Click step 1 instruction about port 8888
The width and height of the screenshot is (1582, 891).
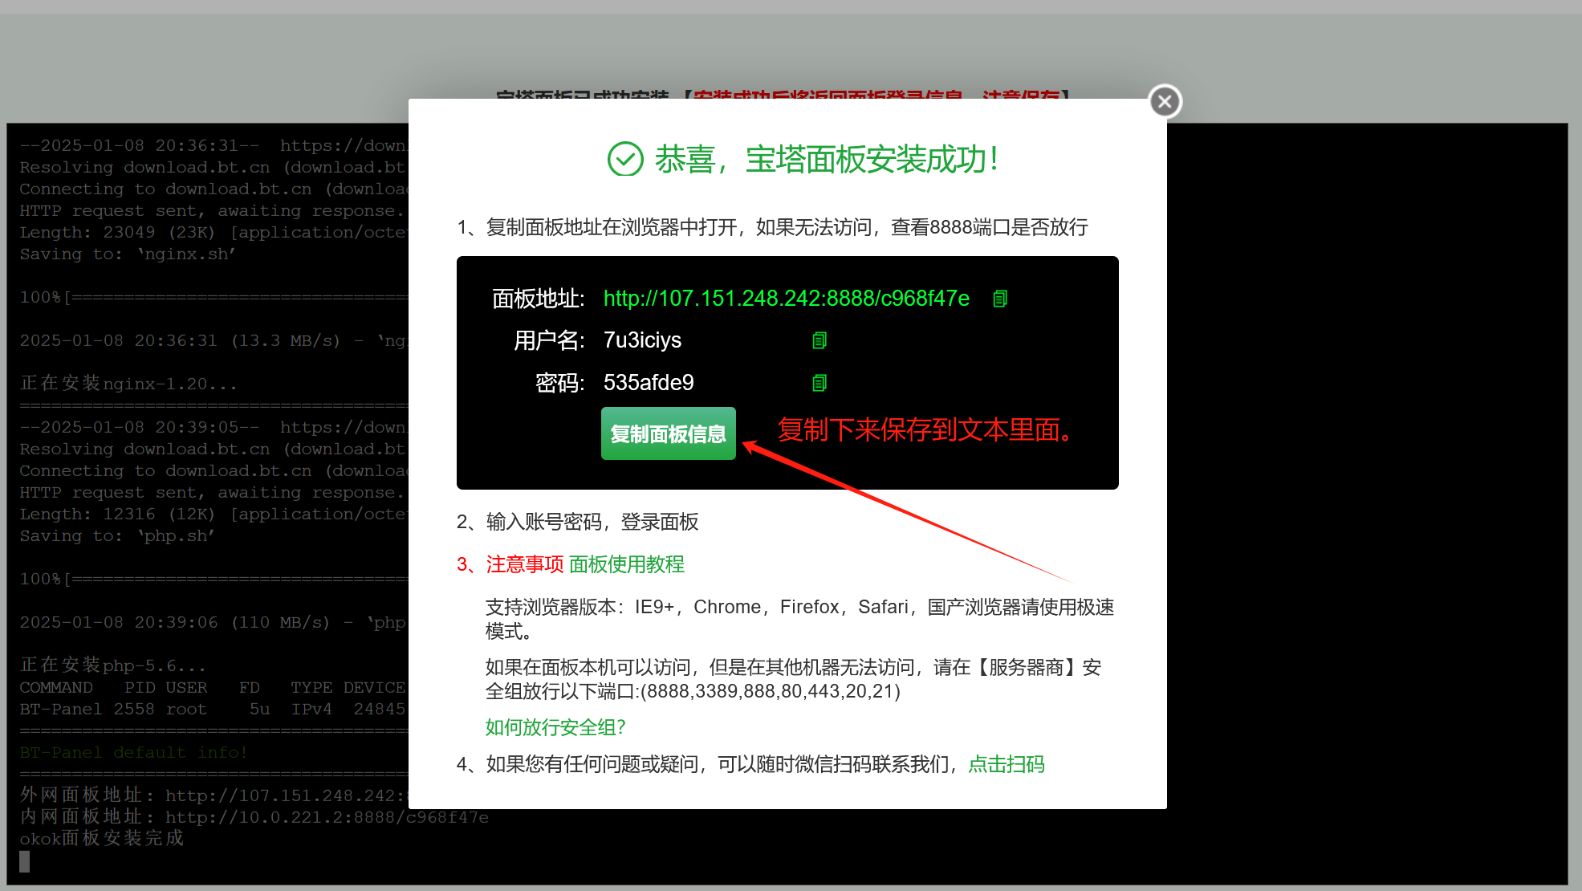[x=772, y=227]
